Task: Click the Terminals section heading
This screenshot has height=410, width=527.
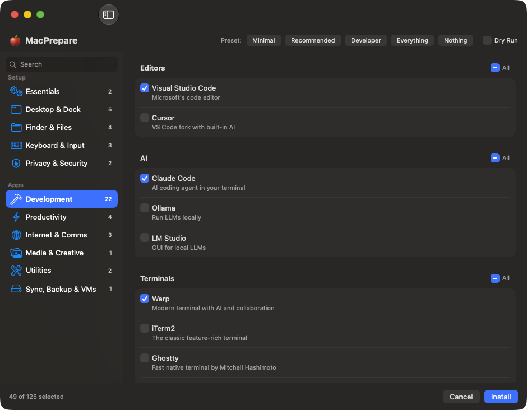Action: pyautogui.click(x=157, y=279)
